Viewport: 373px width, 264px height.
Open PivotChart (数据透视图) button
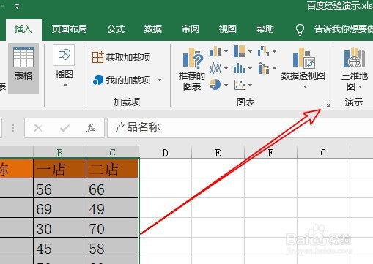tap(303, 64)
